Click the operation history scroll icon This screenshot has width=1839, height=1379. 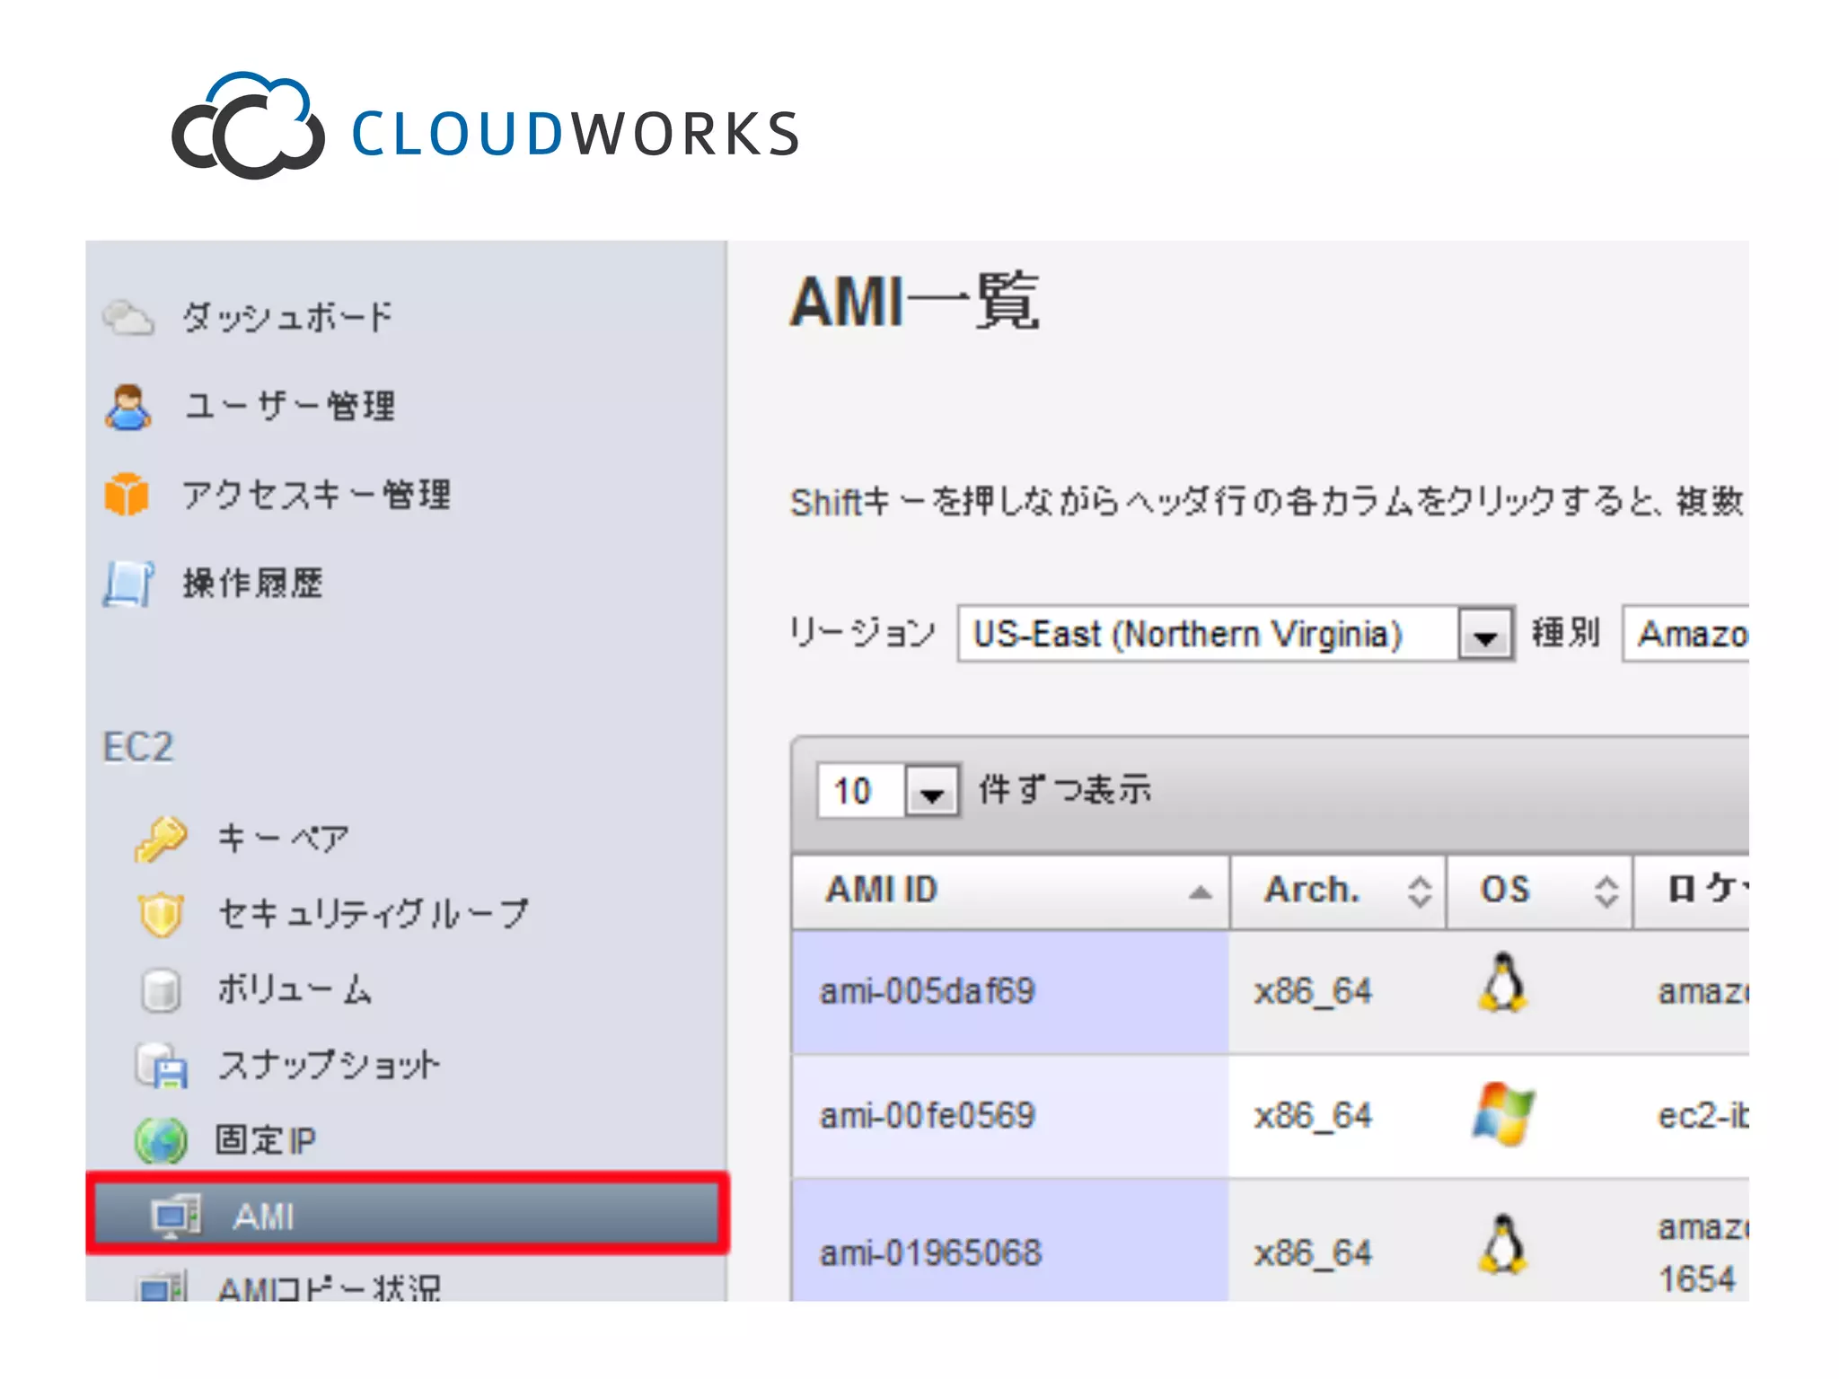(128, 584)
